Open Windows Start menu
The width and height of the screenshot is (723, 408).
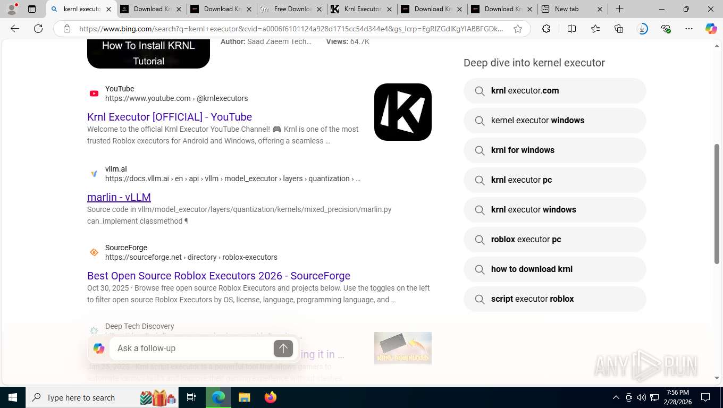point(13,397)
